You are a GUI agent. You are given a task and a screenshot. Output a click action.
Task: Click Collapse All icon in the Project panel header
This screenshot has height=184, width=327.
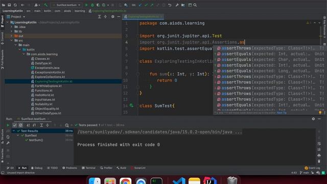pyautogui.click(x=105, y=17)
